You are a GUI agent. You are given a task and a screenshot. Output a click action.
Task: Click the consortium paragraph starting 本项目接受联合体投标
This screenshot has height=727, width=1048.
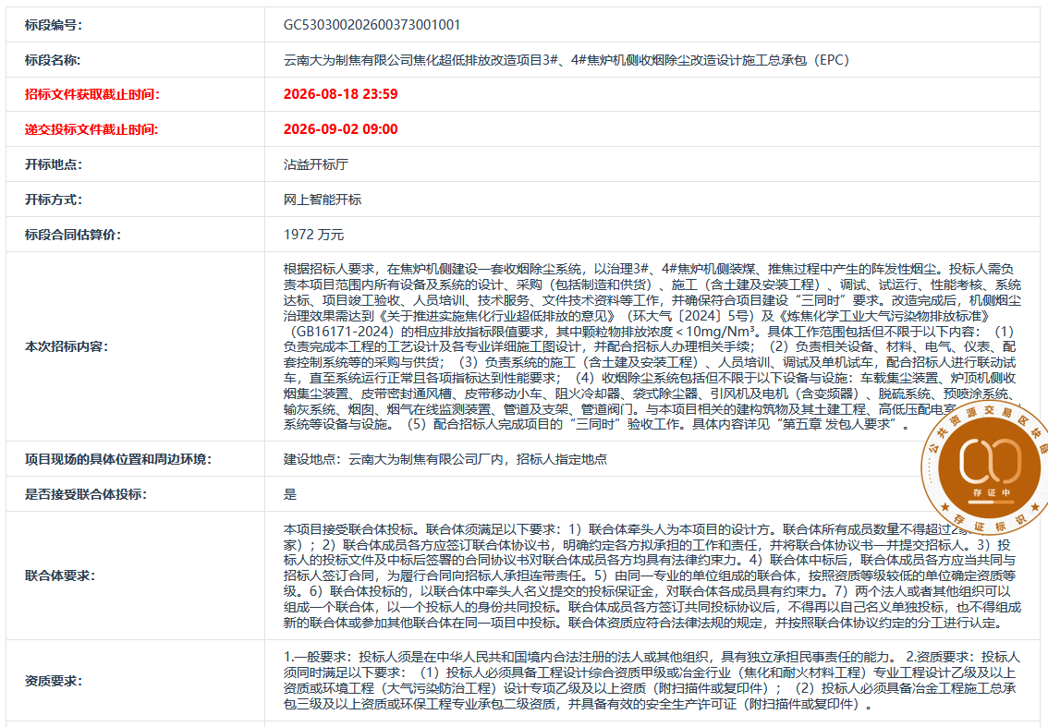[x=652, y=576]
